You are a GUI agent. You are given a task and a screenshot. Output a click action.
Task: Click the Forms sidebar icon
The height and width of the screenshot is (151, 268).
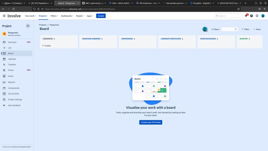tap(4, 70)
